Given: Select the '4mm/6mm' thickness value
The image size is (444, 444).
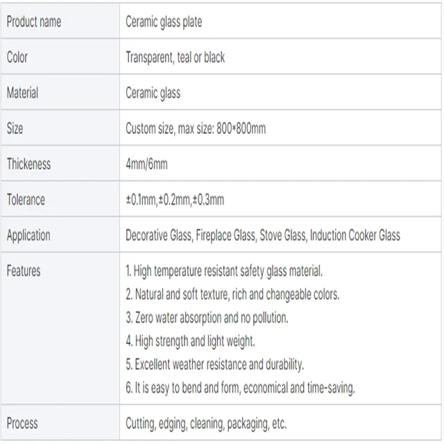Looking at the screenshot, I should (x=146, y=164).
